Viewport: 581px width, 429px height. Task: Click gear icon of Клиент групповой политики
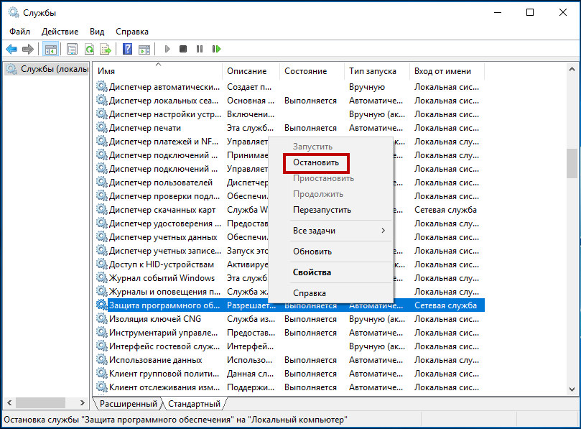[x=101, y=374]
